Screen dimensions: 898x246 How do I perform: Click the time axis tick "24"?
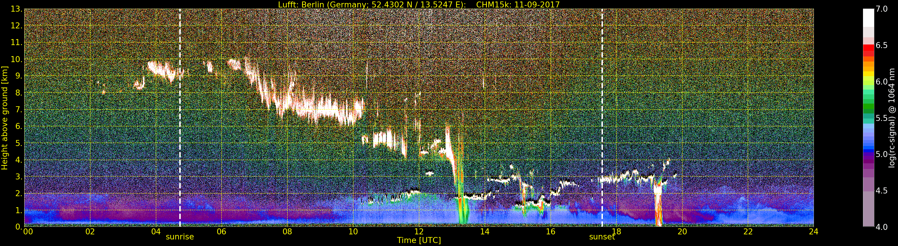coord(814,232)
